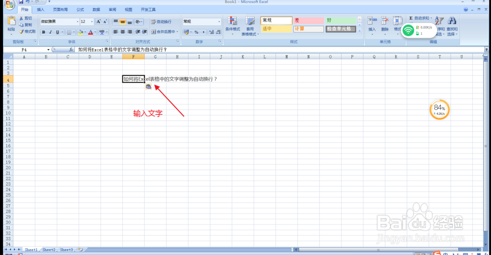Image resolution: width=491 pixels, height=255 pixels.
Task: Increase font size with the large A icon
Action: coord(98,22)
